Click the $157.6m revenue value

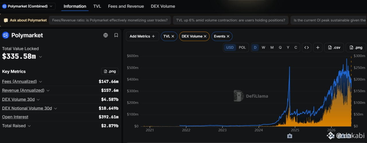tap(110, 90)
